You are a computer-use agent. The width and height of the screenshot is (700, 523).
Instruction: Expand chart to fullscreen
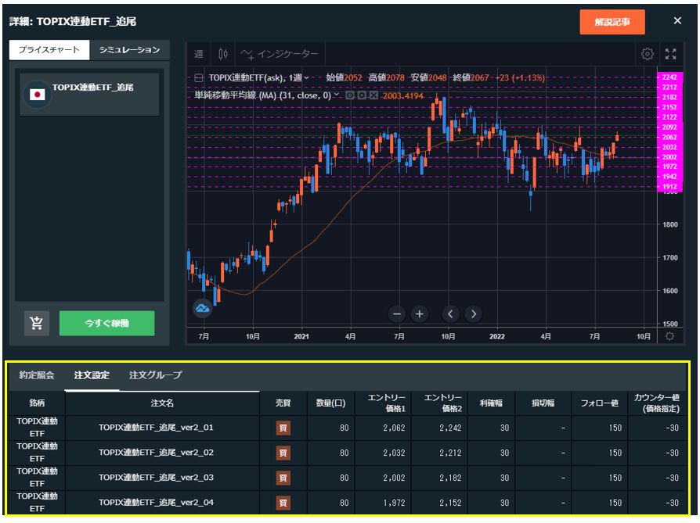click(670, 54)
